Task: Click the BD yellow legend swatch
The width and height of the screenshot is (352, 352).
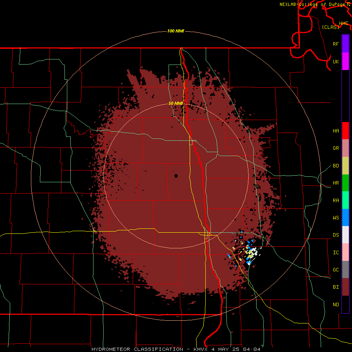Action: [345, 166]
